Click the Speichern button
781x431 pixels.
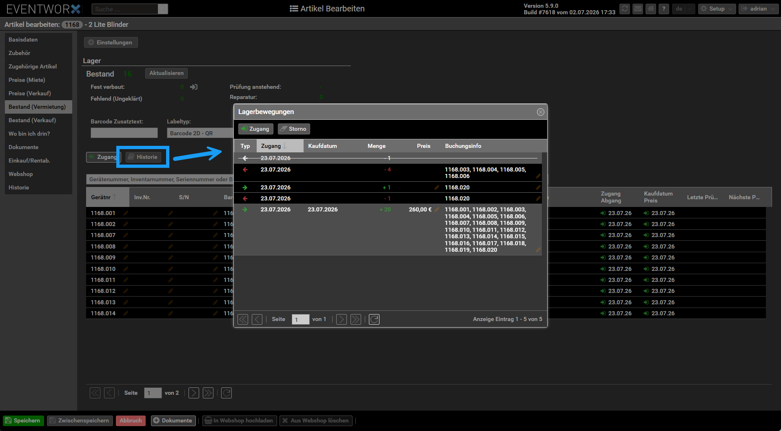(x=23, y=421)
